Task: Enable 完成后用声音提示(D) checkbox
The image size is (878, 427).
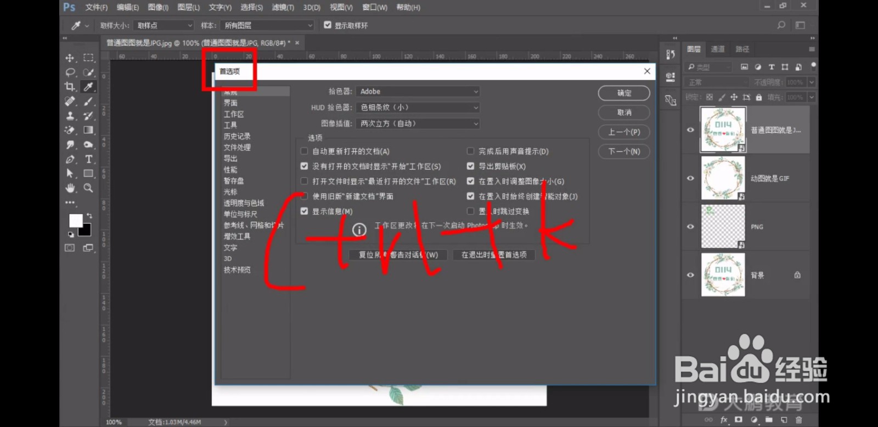Action: tap(470, 151)
